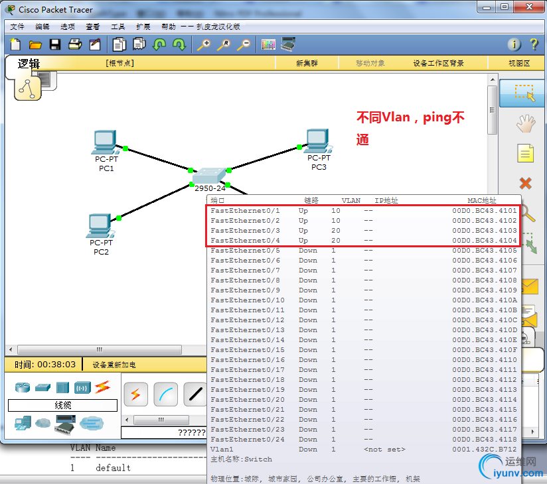The image size is (547, 484).
Task: Click the Redo green arrow icon
Action: tap(179, 44)
